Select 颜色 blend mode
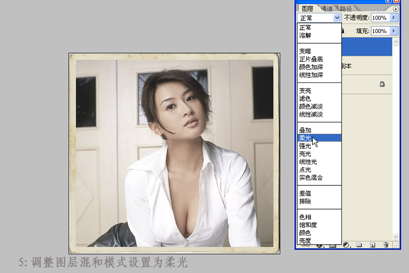 click(319, 233)
